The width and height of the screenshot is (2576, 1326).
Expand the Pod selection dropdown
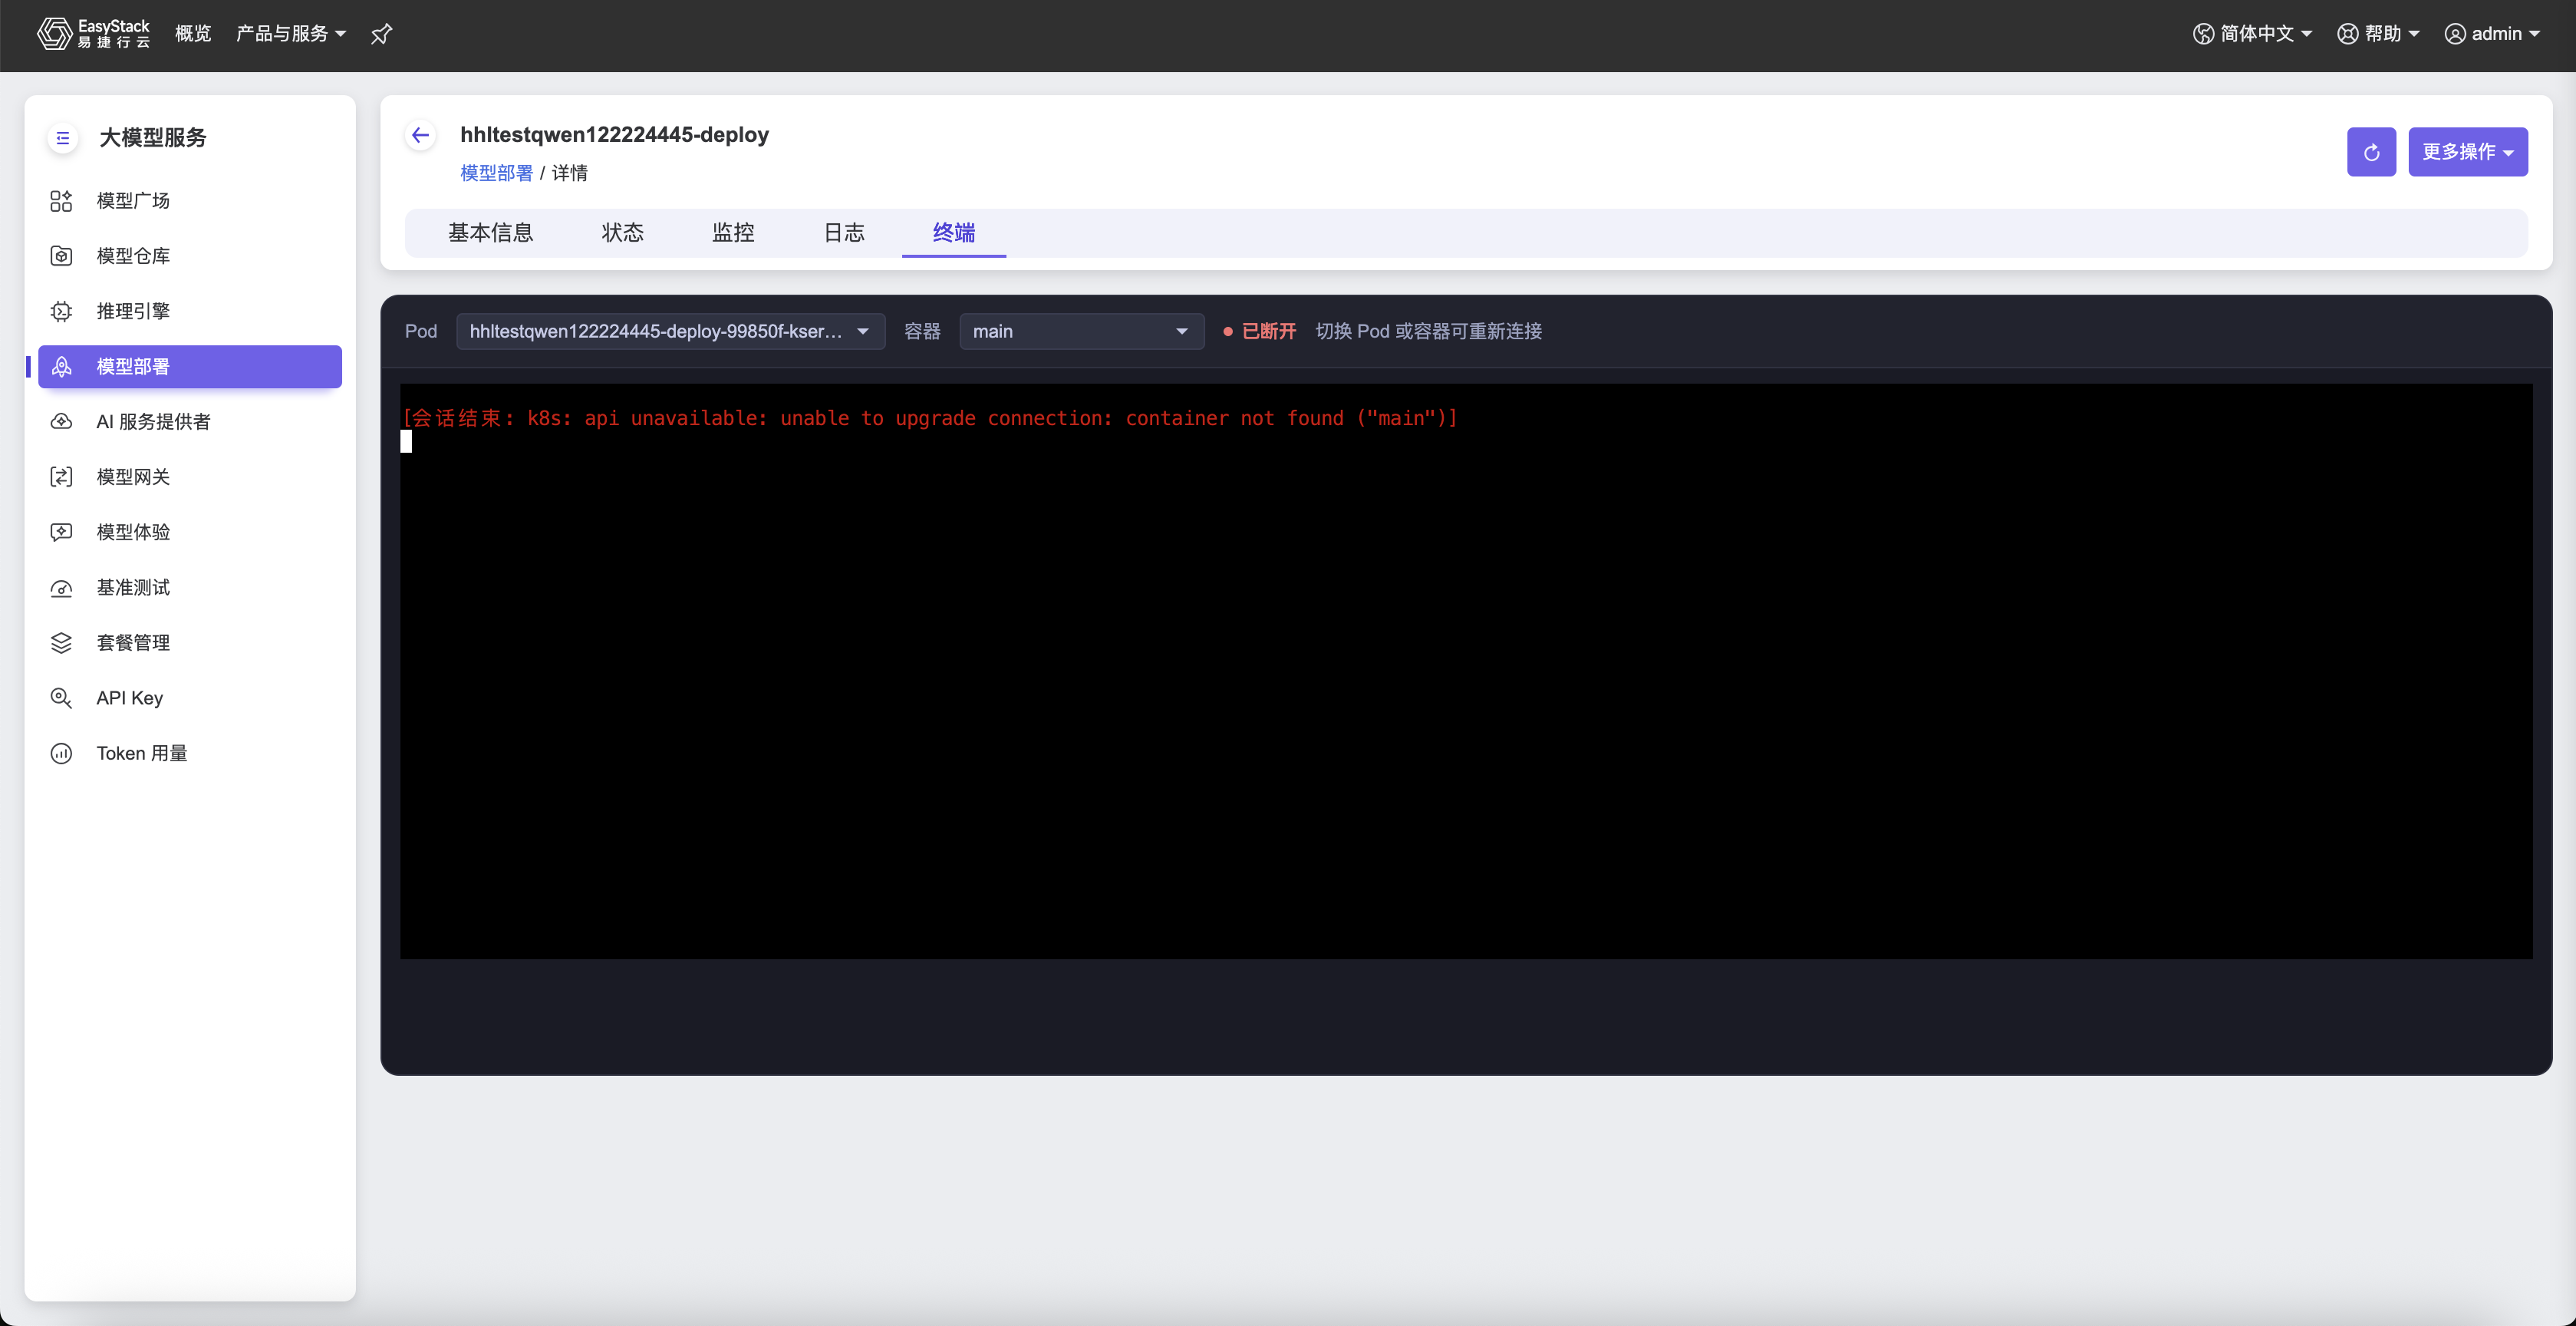tap(670, 331)
